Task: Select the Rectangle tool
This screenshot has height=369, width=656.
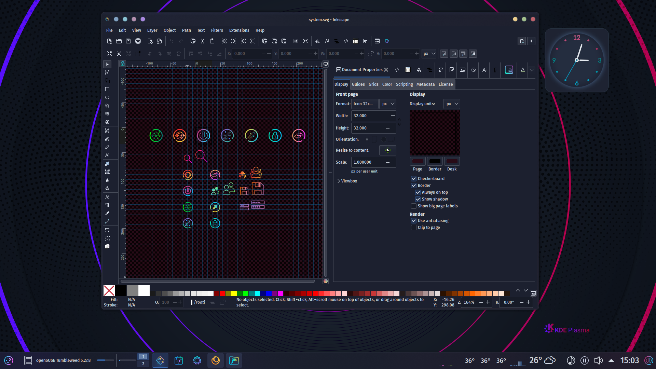Action: (x=107, y=89)
